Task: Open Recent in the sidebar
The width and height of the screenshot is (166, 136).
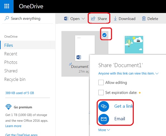Action: pyautogui.click(x=11, y=54)
